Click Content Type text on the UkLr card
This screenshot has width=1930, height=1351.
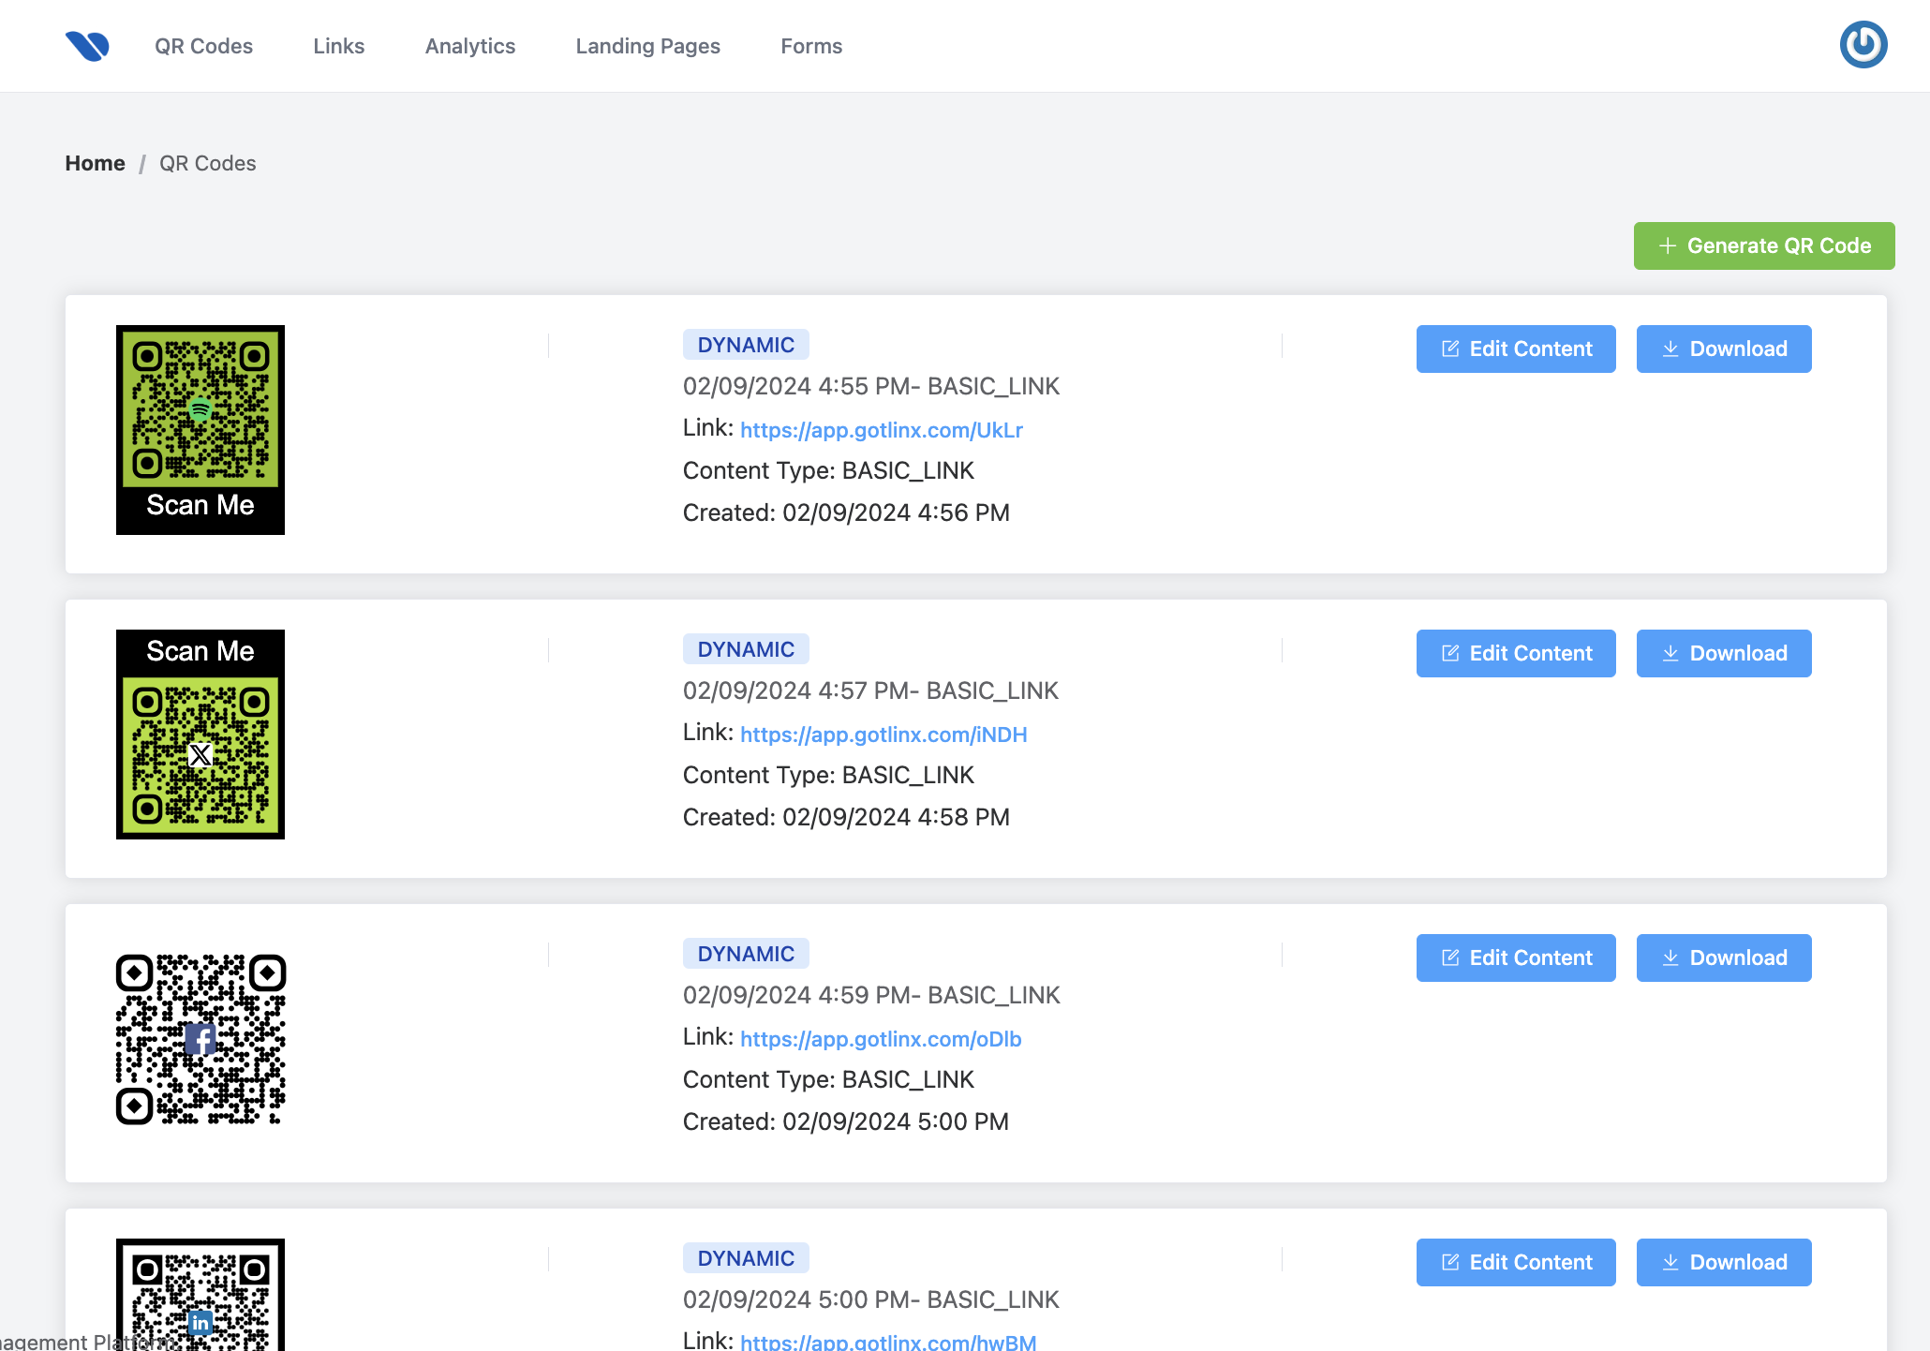828,470
